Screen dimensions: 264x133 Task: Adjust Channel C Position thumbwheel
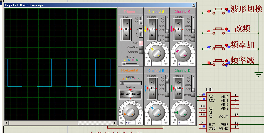click(178, 29)
